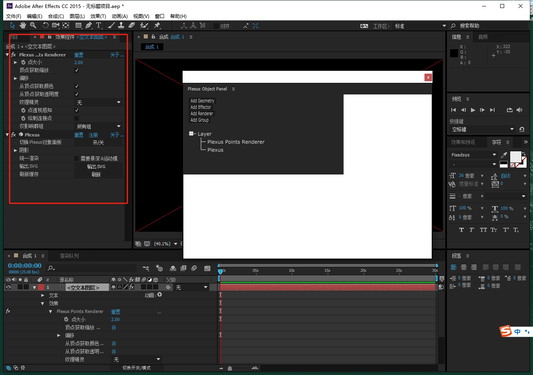Click the motion blur enable icon in timeline
The height and width of the screenshot is (375, 533).
pyautogui.click(x=194, y=268)
